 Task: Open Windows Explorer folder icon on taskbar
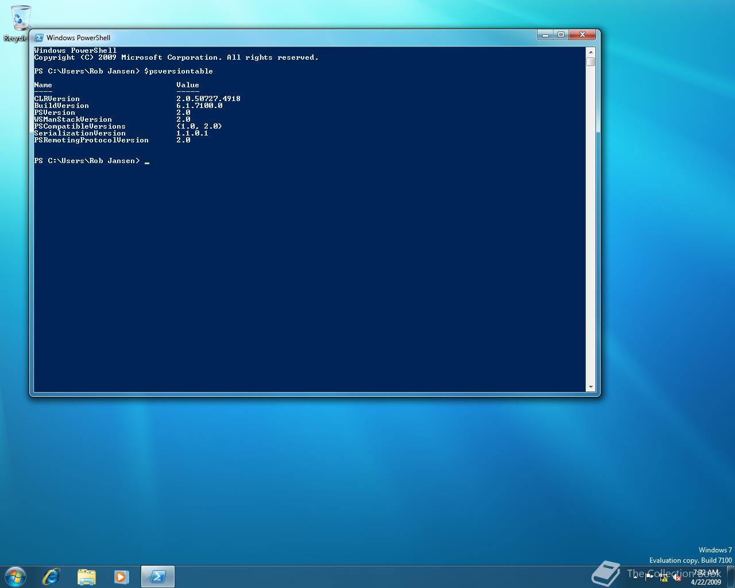pyautogui.click(x=86, y=577)
